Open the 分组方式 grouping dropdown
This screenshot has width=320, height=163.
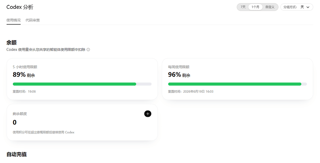click(x=297, y=7)
